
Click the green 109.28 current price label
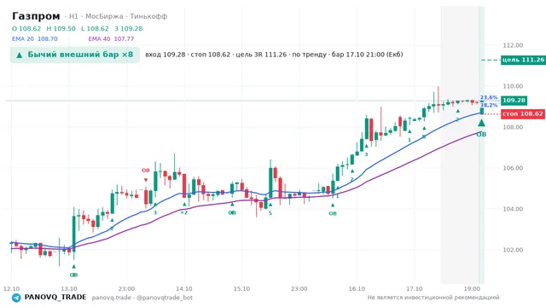[x=514, y=101]
